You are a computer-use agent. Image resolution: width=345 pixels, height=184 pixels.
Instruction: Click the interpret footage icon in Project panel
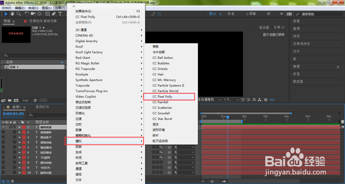pos(3,100)
